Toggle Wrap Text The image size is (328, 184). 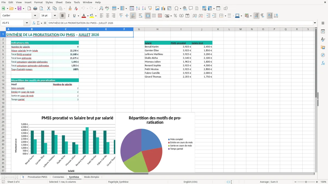[x=140, y=16]
